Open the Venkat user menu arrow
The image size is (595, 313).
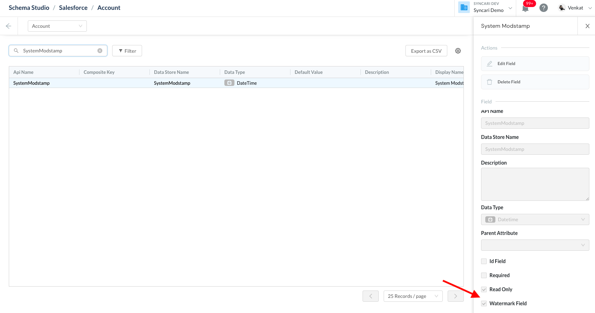[x=590, y=8]
